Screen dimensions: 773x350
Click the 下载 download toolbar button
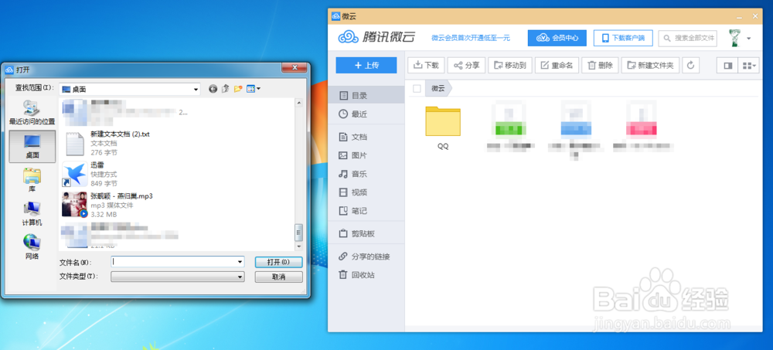427,65
